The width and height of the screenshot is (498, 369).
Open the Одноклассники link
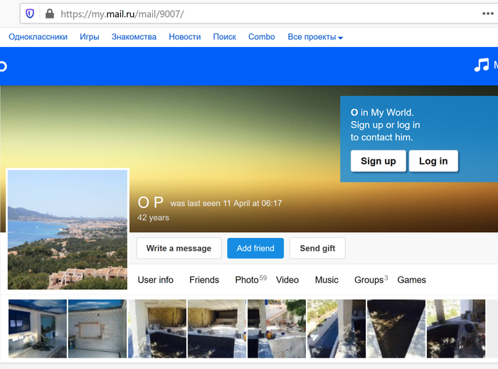click(x=38, y=37)
